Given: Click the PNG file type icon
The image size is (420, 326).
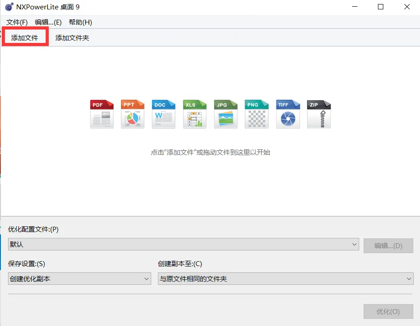Looking at the screenshot, I should tap(257, 114).
